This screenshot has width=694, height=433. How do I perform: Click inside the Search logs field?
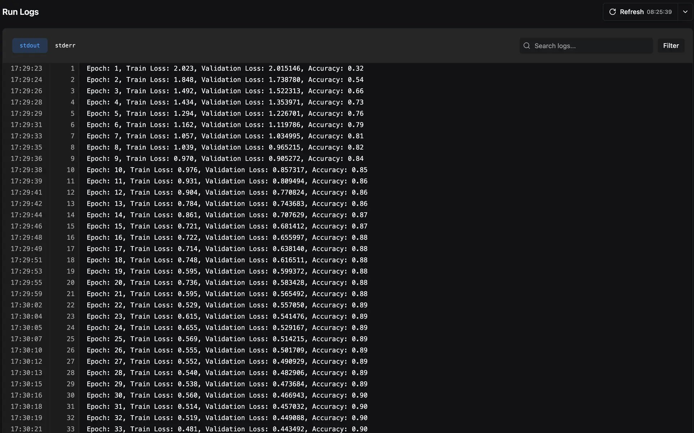coord(586,46)
